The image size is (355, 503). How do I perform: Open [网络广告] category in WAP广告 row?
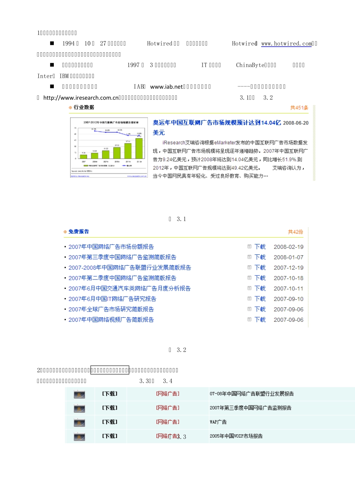point(168,422)
